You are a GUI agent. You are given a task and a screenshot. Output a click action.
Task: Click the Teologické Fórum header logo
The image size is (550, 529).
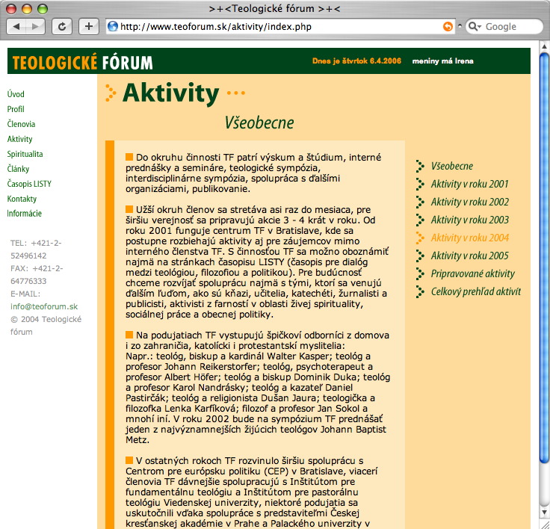[x=83, y=63]
